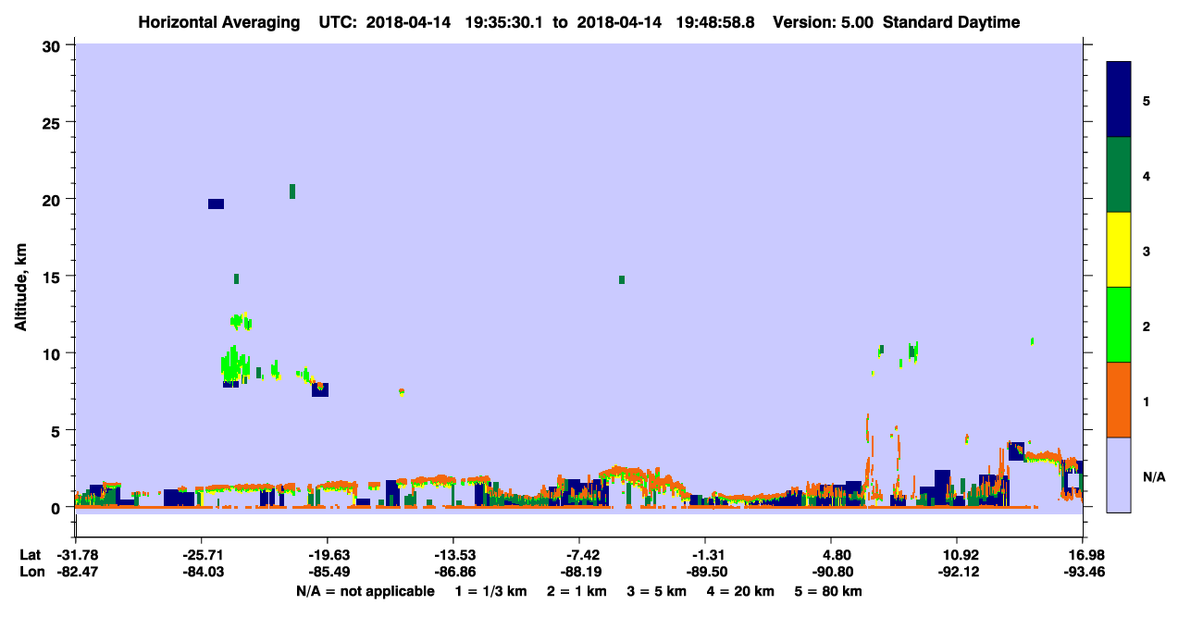1203x617 pixels.
Task: Click the dark green block near 20.5 km altitude
Action: [x=292, y=191]
